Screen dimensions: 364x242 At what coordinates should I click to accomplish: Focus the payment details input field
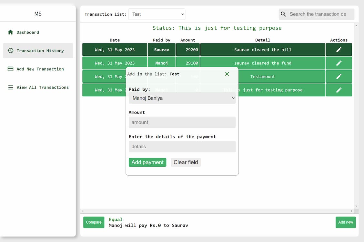(182, 147)
